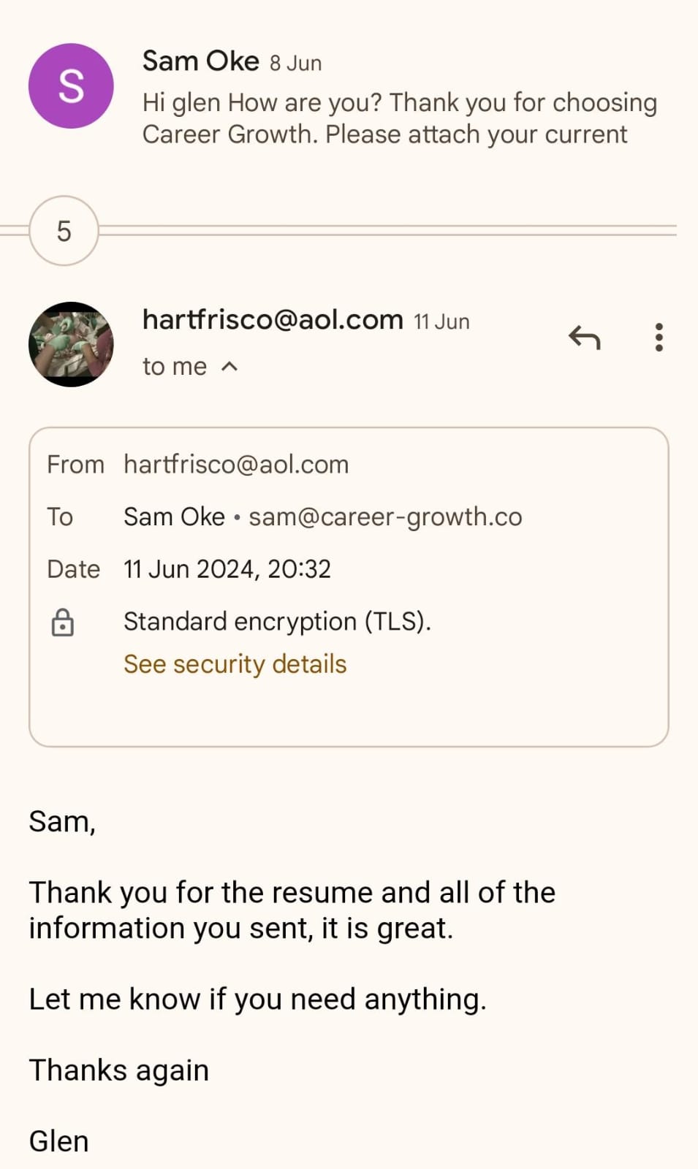Tap the "Glen" signature line
698x1169 pixels.
(58, 1141)
